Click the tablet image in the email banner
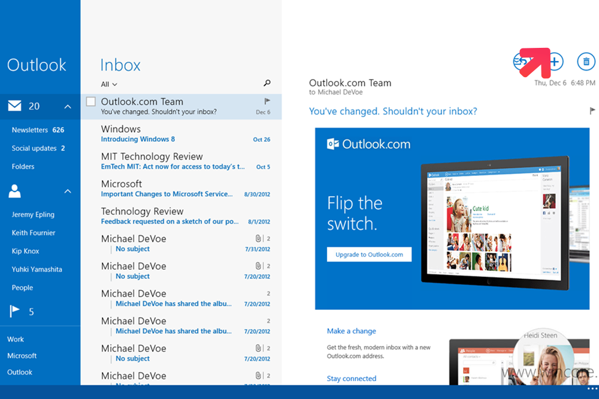 tap(495, 223)
